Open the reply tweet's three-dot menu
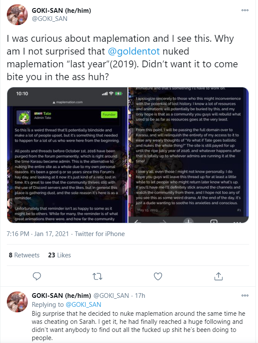This screenshot has width=258, height=343. 245,296
